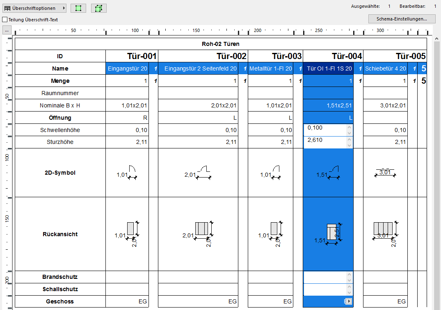Click Öffnung value R for Tür-001
441x310 pixels.
point(127,118)
